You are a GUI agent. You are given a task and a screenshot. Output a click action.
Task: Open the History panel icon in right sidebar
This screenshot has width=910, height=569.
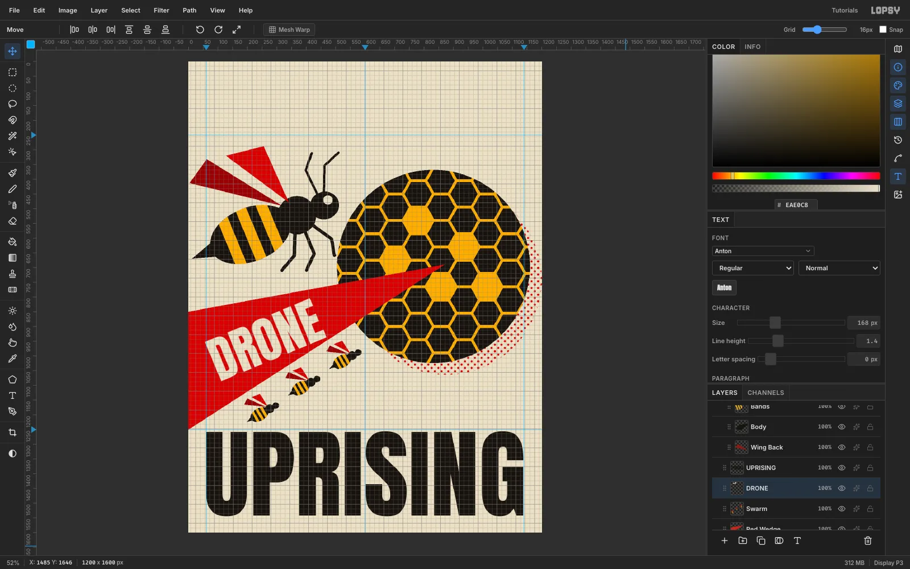(x=898, y=140)
